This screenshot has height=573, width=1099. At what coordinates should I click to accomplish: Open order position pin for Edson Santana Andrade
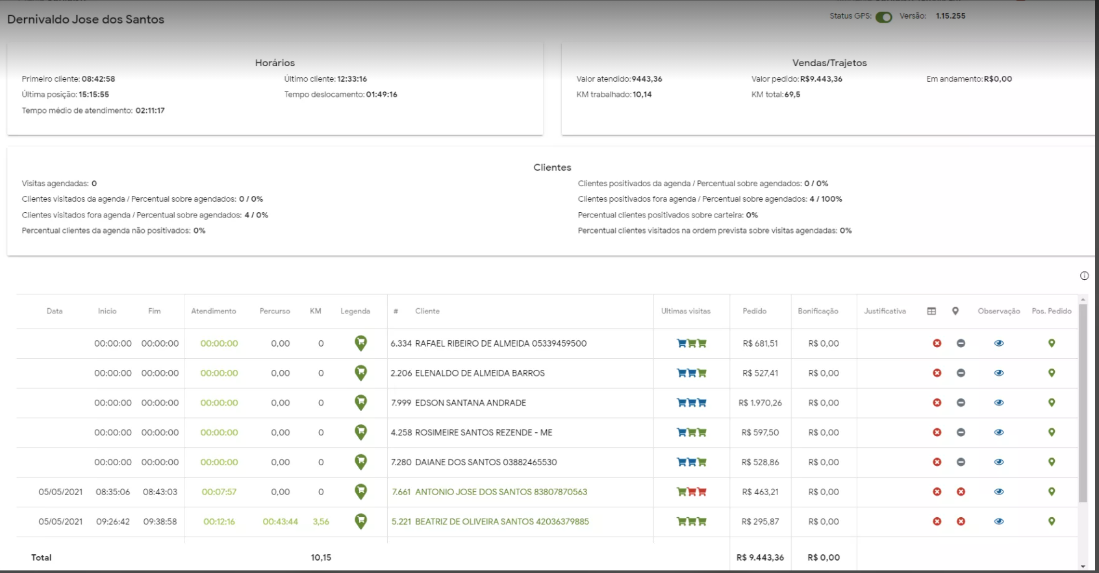1052,403
